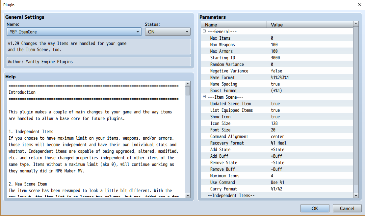Viewport: 365px width, 216px height.
Task: Select the Add State parameter
Action: tap(277, 150)
